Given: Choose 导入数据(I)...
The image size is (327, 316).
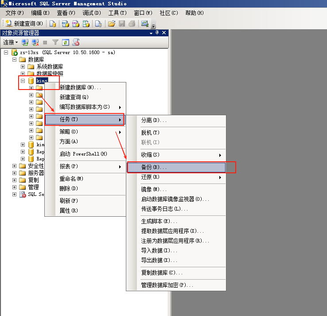Looking at the screenshot, I should [176, 250].
